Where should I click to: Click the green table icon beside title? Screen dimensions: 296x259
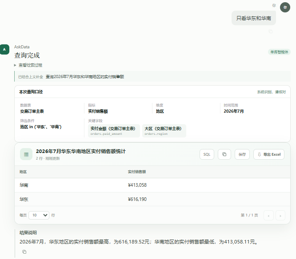pos(26,154)
